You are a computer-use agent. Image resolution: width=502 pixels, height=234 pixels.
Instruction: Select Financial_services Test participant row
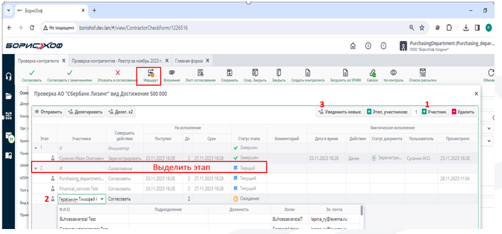pyautogui.click(x=255, y=189)
